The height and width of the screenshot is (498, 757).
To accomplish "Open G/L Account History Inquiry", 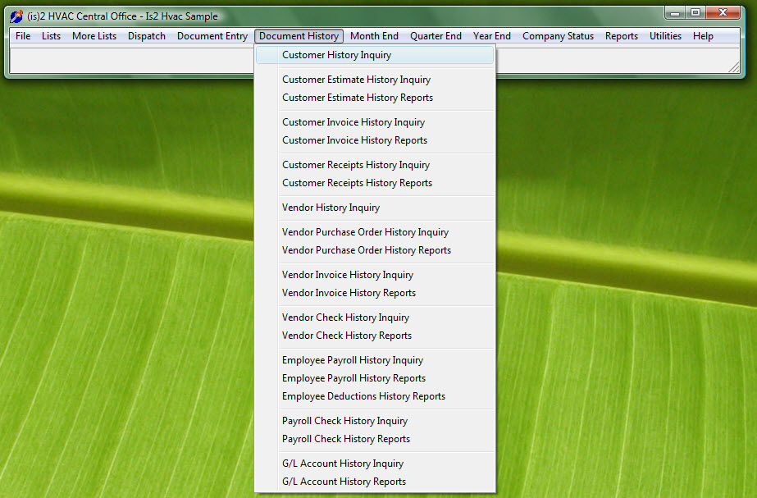I will 375,464.
